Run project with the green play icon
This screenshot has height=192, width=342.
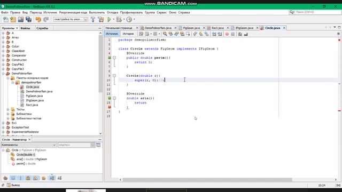(x=109, y=20)
